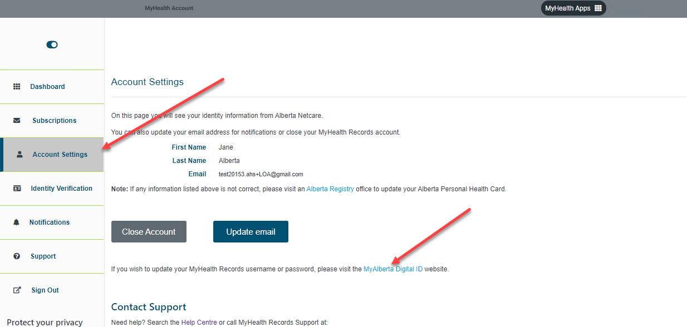Image resolution: width=687 pixels, height=327 pixels.
Task: Open the Alberta Registry link
Action: [330, 189]
